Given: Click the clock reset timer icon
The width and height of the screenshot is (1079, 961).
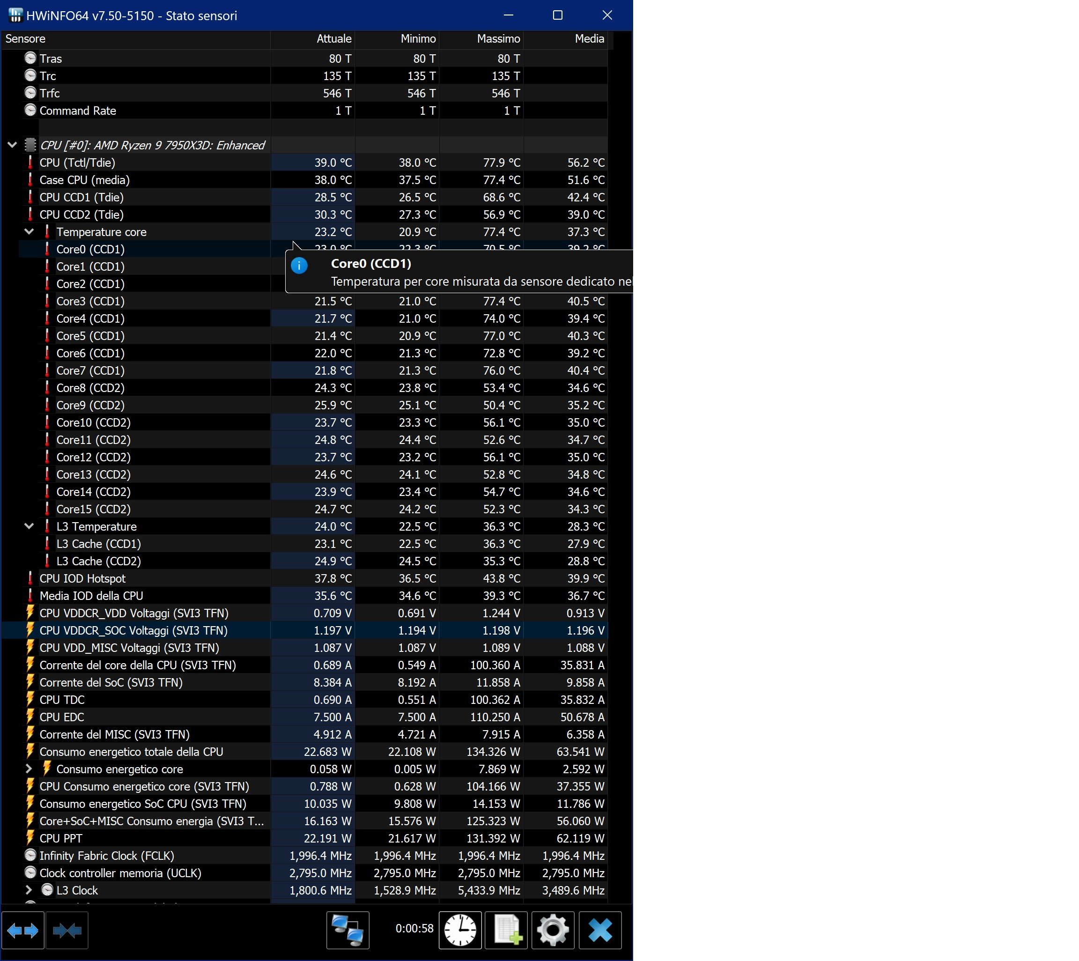Looking at the screenshot, I should (460, 931).
